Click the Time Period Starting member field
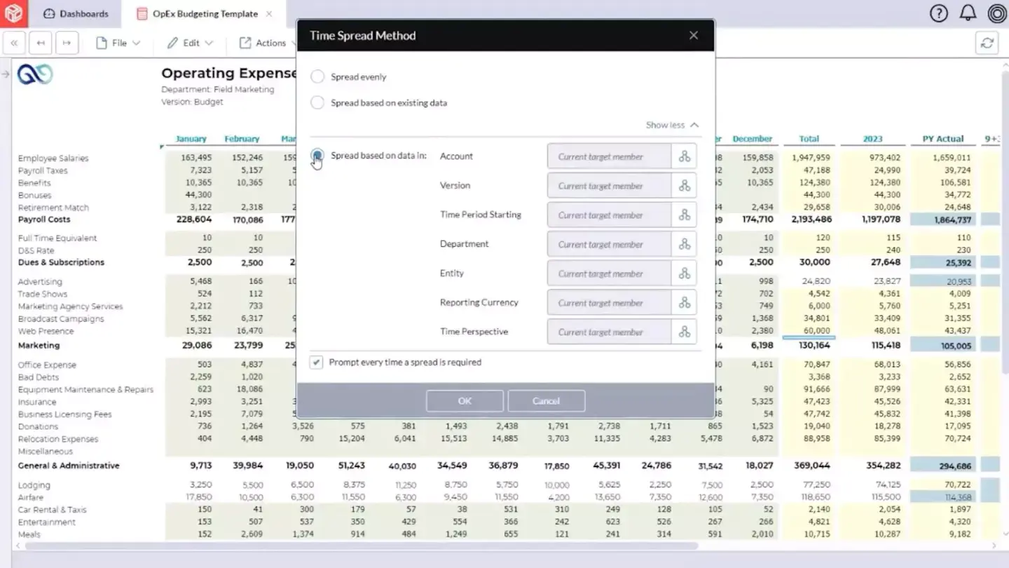This screenshot has height=568, width=1009. point(609,215)
